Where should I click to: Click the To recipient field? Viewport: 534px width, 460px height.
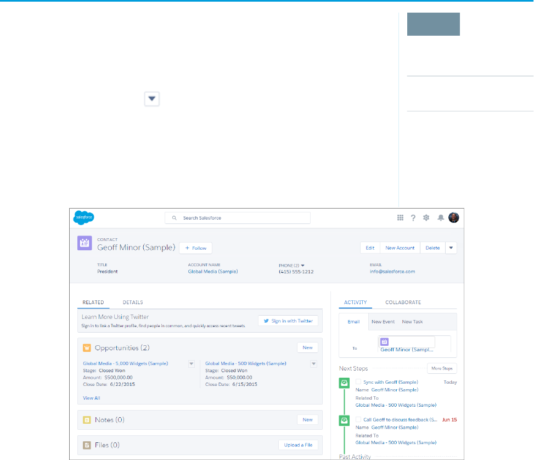point(415,344)
